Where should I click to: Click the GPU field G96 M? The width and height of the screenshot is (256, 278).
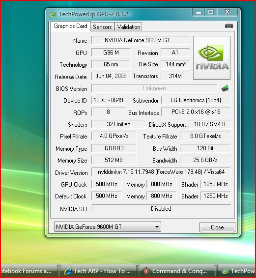(x=111, y=53)
